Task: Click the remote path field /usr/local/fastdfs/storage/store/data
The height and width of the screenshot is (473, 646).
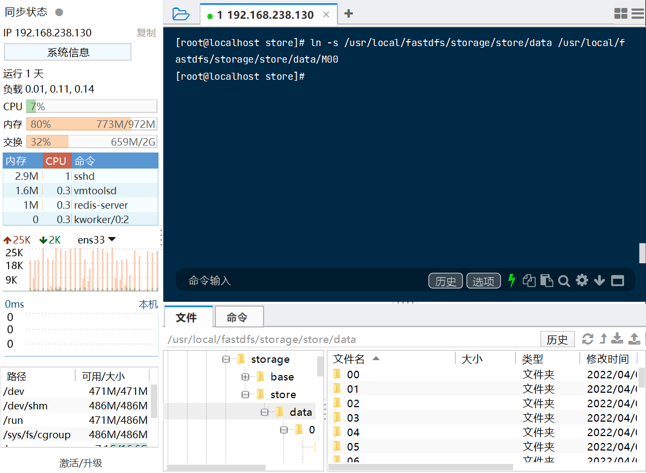Action: click(352, 339)
